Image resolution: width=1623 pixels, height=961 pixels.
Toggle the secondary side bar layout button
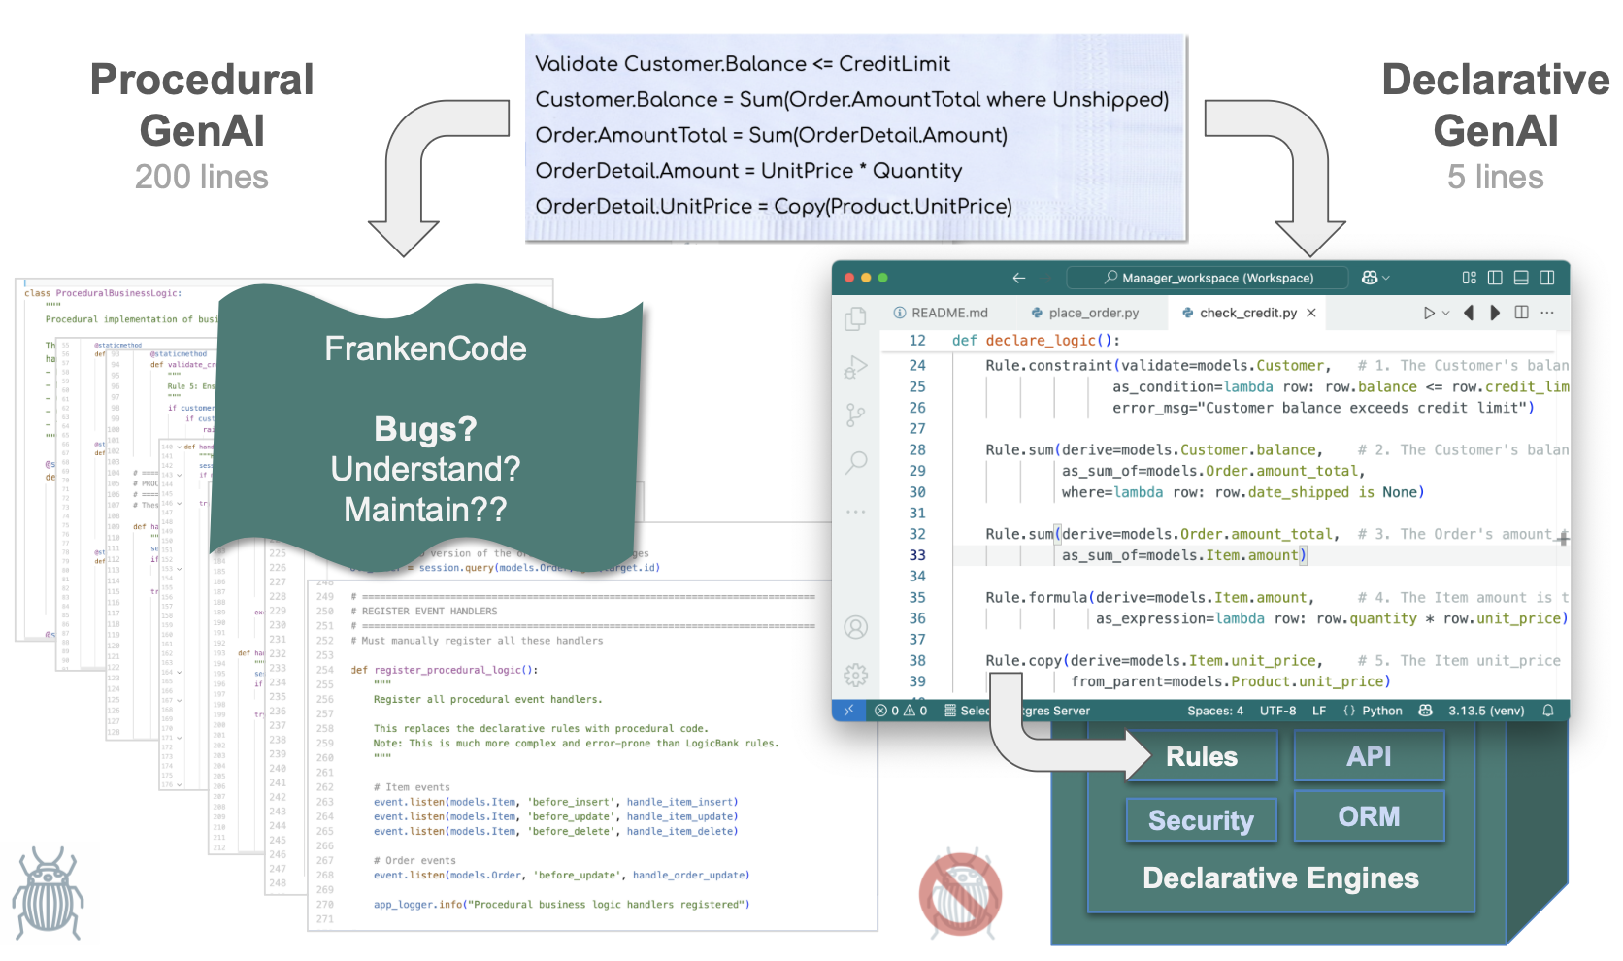pyautogui.click(x=1547, y=278)
